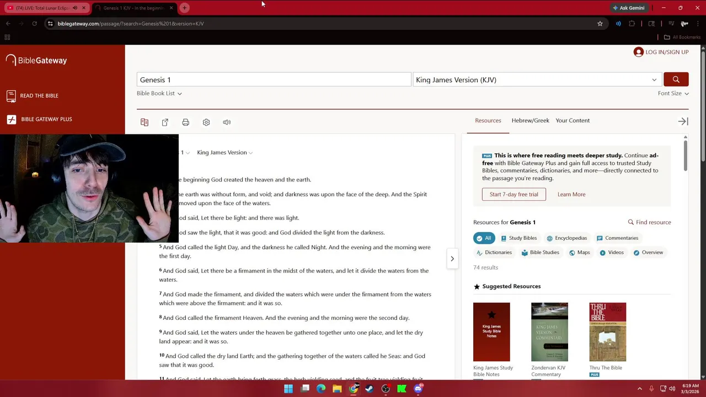The height and width of the screenshot is (397, 706).
Task: Open OBS Studio from taskbar
Action: [386, 389]
